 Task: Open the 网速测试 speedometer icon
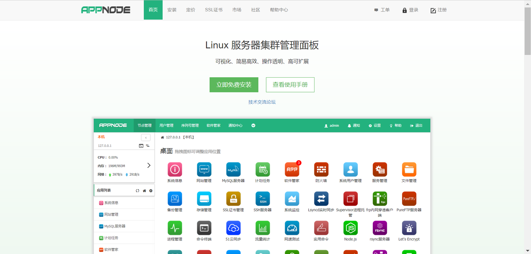[x=292, y=228]
